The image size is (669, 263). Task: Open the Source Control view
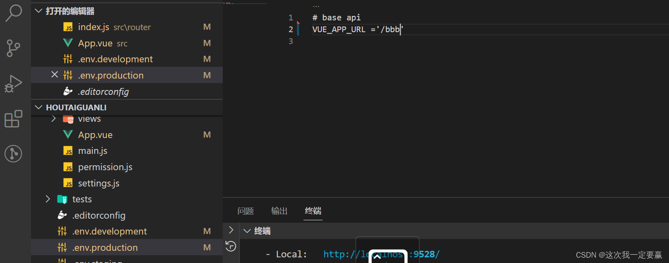pyautogui.click(x=13, y=48)
